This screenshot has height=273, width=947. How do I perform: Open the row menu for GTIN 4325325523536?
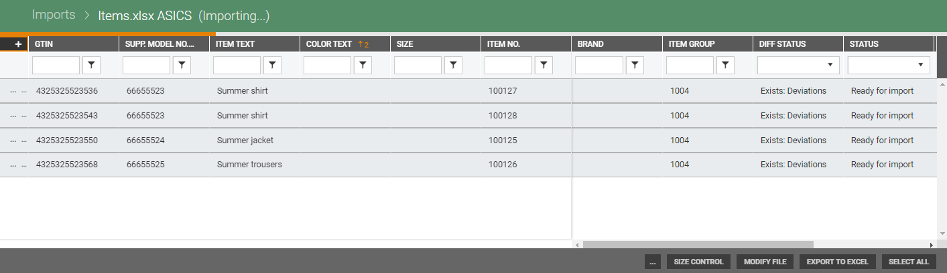pos(13,91)
